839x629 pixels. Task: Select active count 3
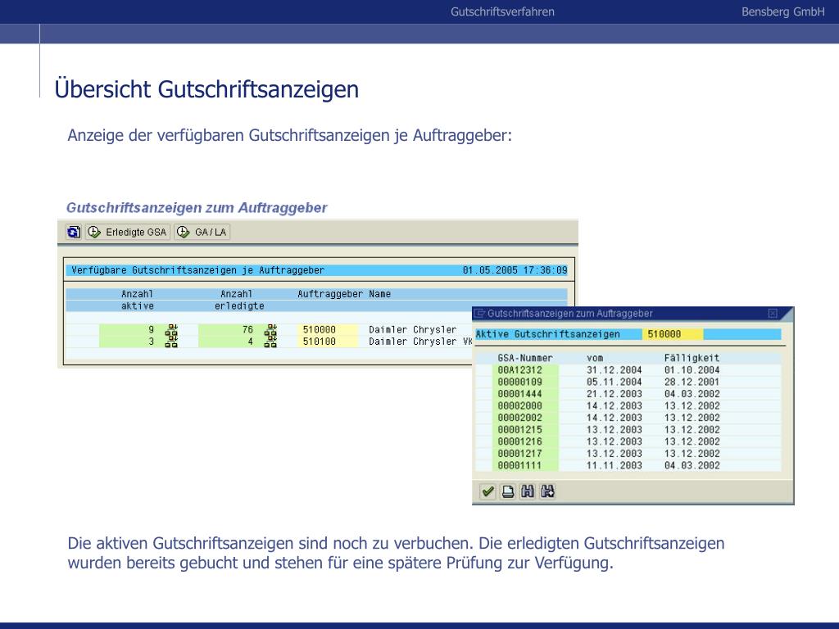point(151,342)
